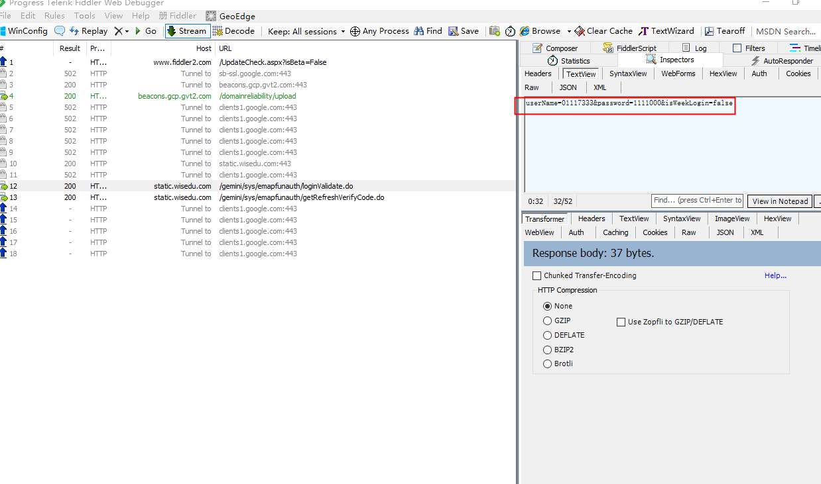Enable Chunked Transfer-Encoding checkbox

pos(537,276)
